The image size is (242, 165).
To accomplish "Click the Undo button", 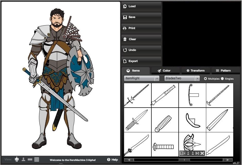I will (141, 50).
